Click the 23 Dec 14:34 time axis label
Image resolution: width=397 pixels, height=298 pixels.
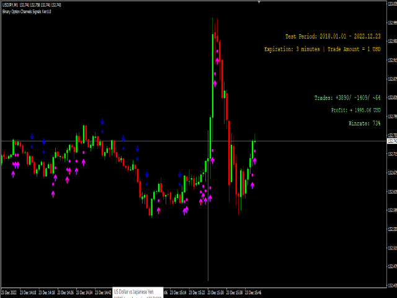pyautogui.click(x=84, y=292)
